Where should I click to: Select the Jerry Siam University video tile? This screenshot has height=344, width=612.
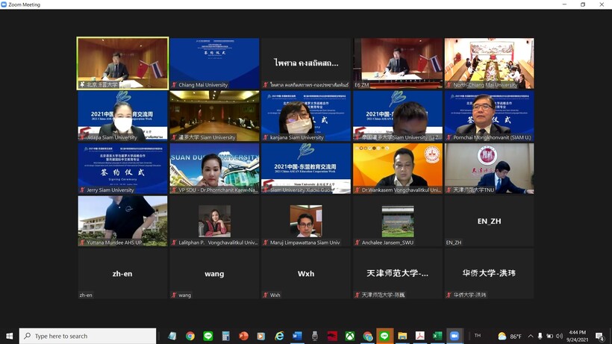122,169
